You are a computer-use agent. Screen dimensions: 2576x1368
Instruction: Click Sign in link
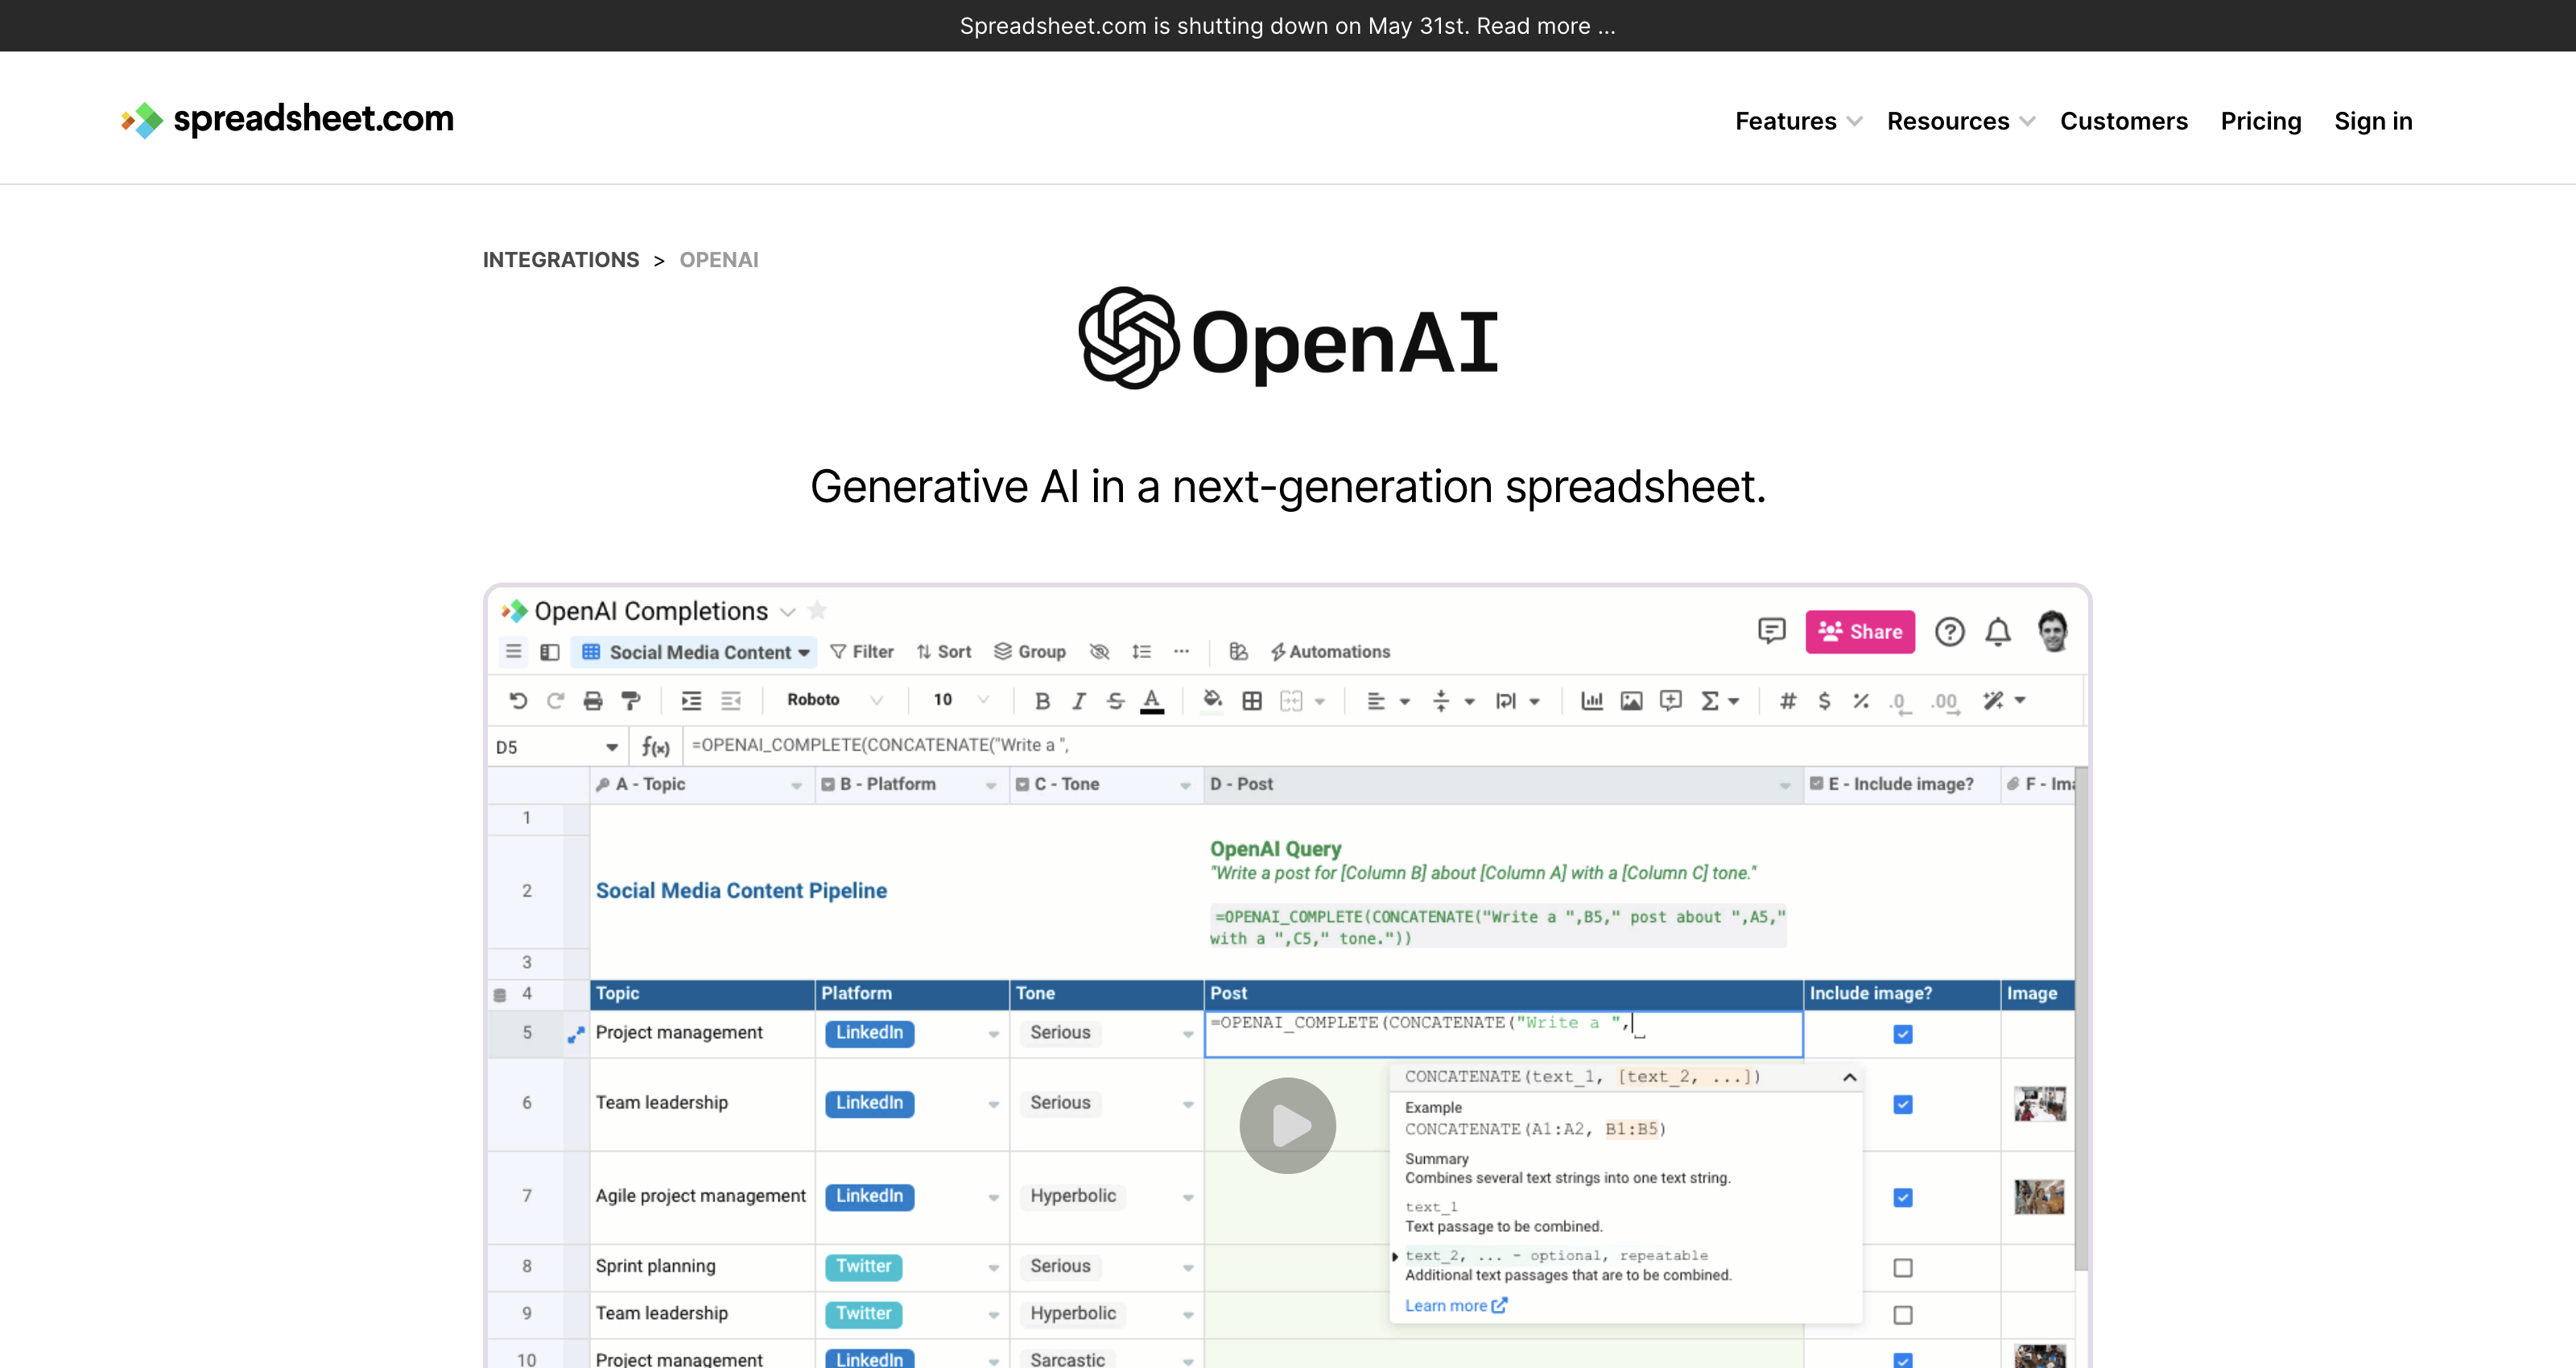tap(2373, 121)
